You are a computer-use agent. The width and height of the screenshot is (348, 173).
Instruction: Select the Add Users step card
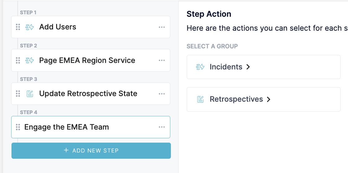91,27
